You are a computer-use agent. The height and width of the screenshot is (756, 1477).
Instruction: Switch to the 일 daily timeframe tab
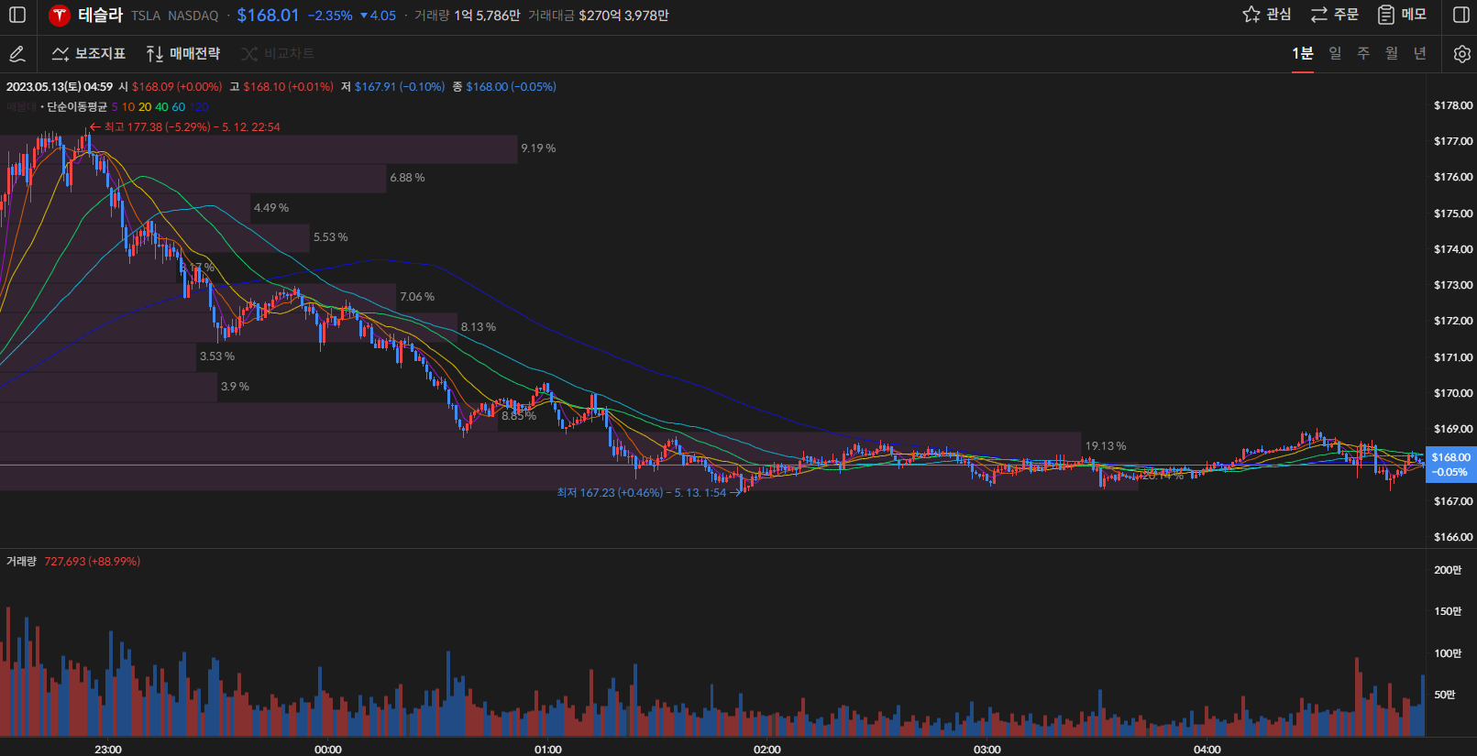click(x=1335, y=53)
